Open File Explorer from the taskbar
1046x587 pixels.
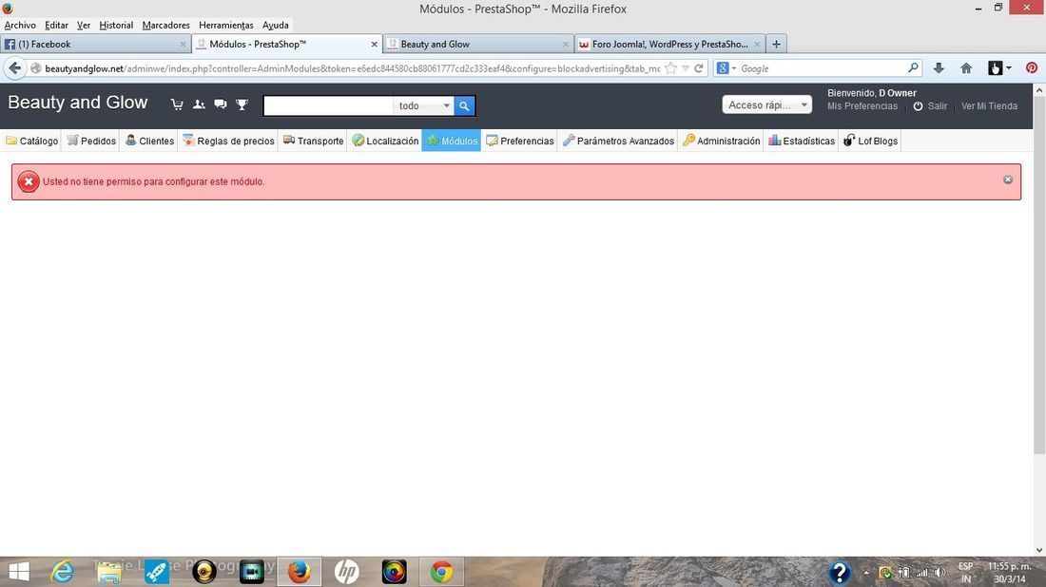click(x=108, y=572)
